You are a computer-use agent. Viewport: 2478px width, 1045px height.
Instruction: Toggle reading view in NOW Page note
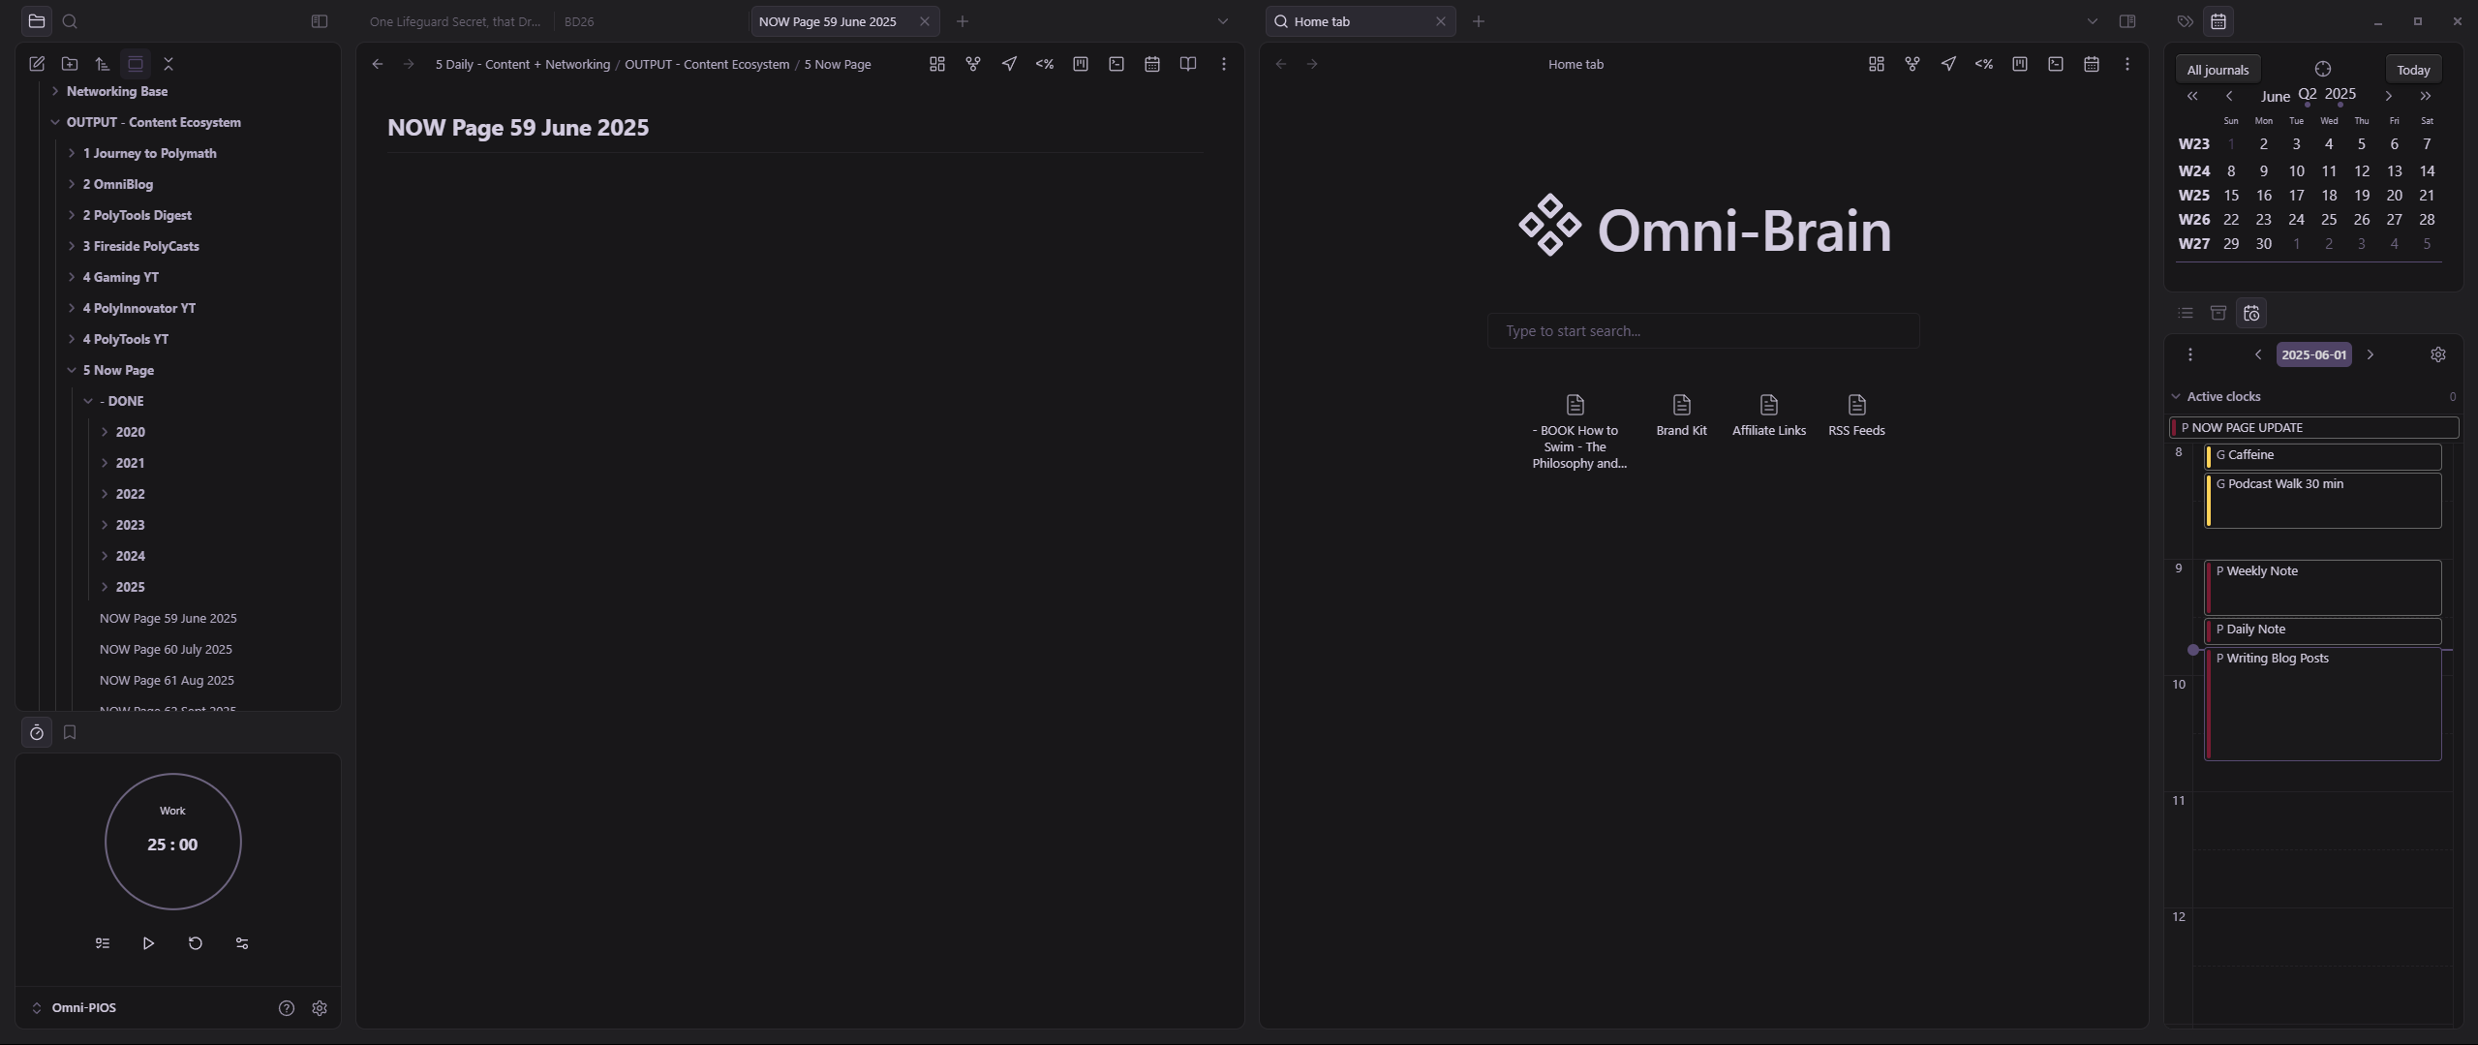(1187, 64)
